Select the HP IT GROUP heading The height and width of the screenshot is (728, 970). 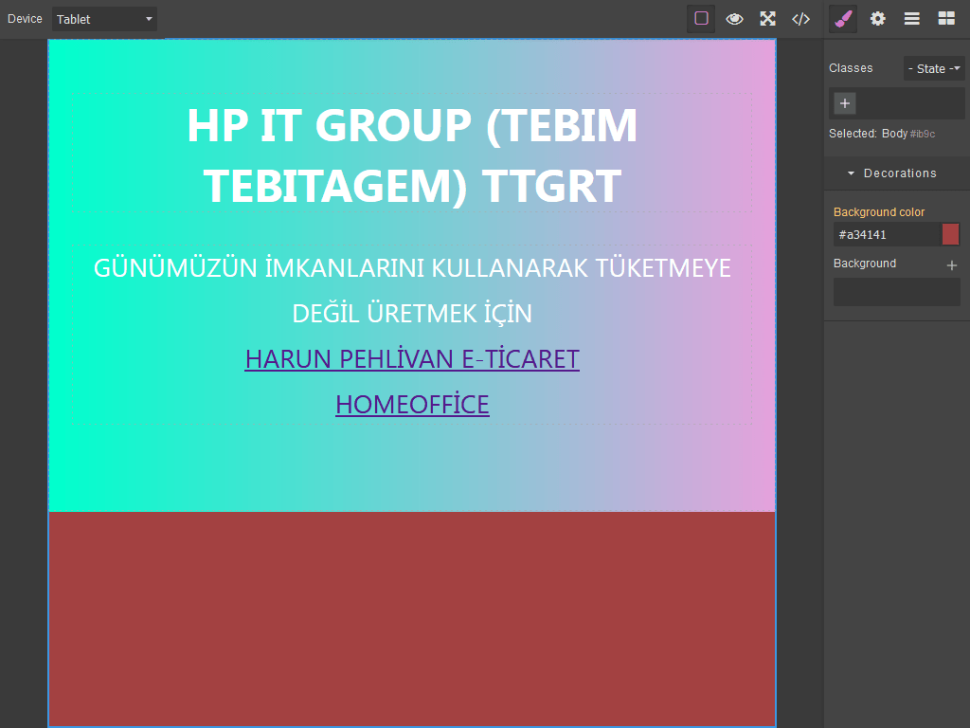coord(412,155)
